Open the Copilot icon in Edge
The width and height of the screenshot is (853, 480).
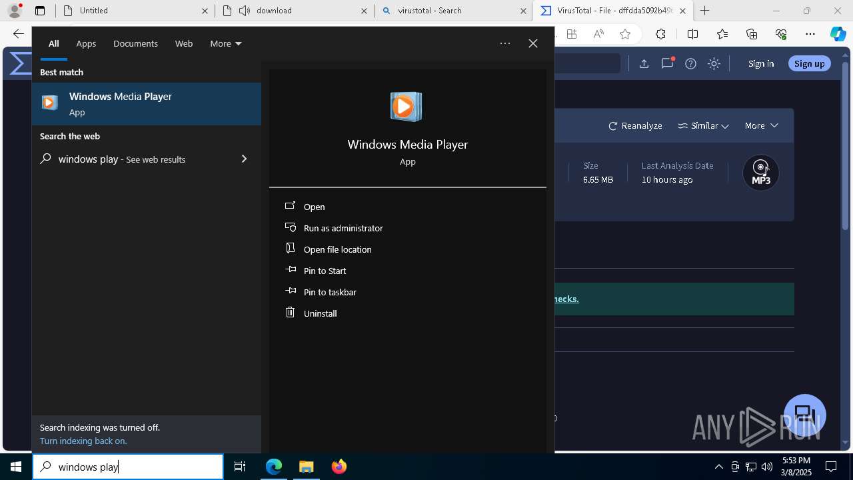coord(838,34)
